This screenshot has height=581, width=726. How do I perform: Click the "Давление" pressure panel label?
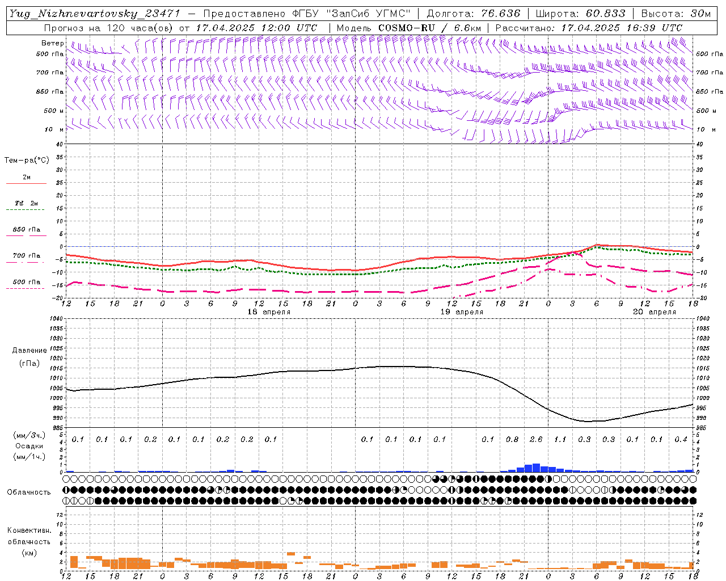29,351
